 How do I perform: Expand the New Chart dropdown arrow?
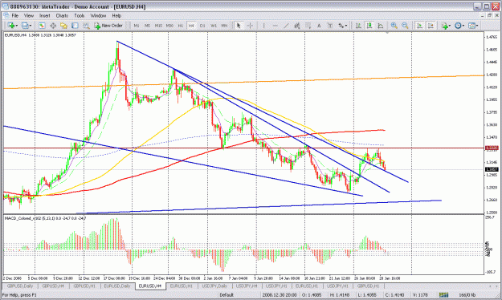point(17,26)
